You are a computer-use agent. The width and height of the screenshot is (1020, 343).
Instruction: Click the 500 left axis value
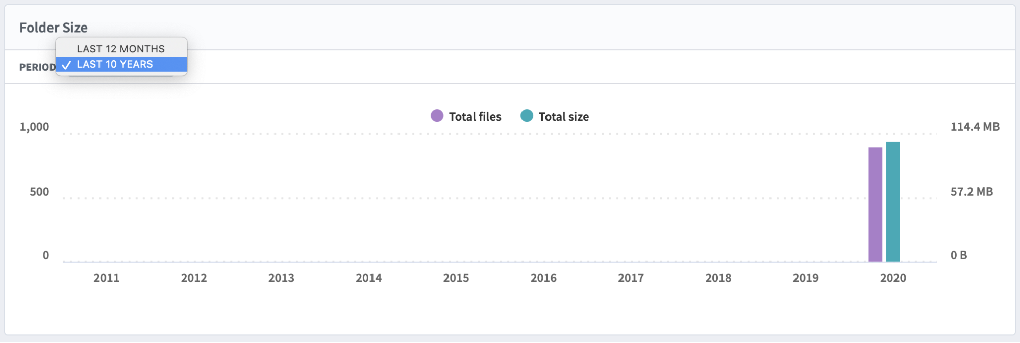pos(39,192)
